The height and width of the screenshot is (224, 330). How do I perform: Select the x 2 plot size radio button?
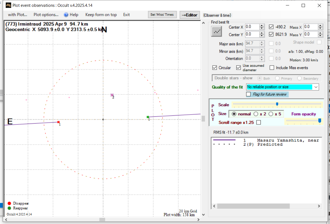pyautogui.click(x=256, y=114)
